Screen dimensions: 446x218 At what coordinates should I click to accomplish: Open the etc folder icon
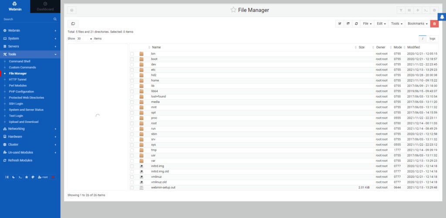pyautogui.click(x=142, y=70)
